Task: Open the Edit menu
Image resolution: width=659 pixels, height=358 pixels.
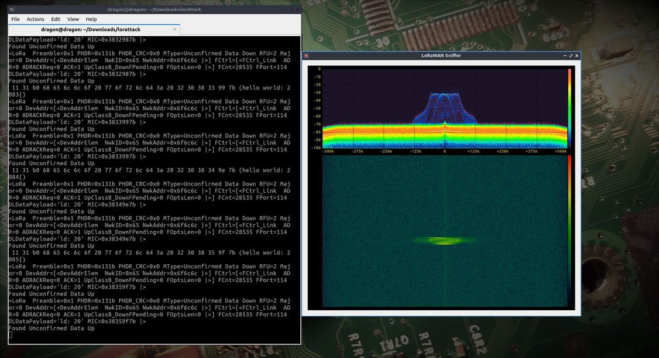Action: pos(55,19)
